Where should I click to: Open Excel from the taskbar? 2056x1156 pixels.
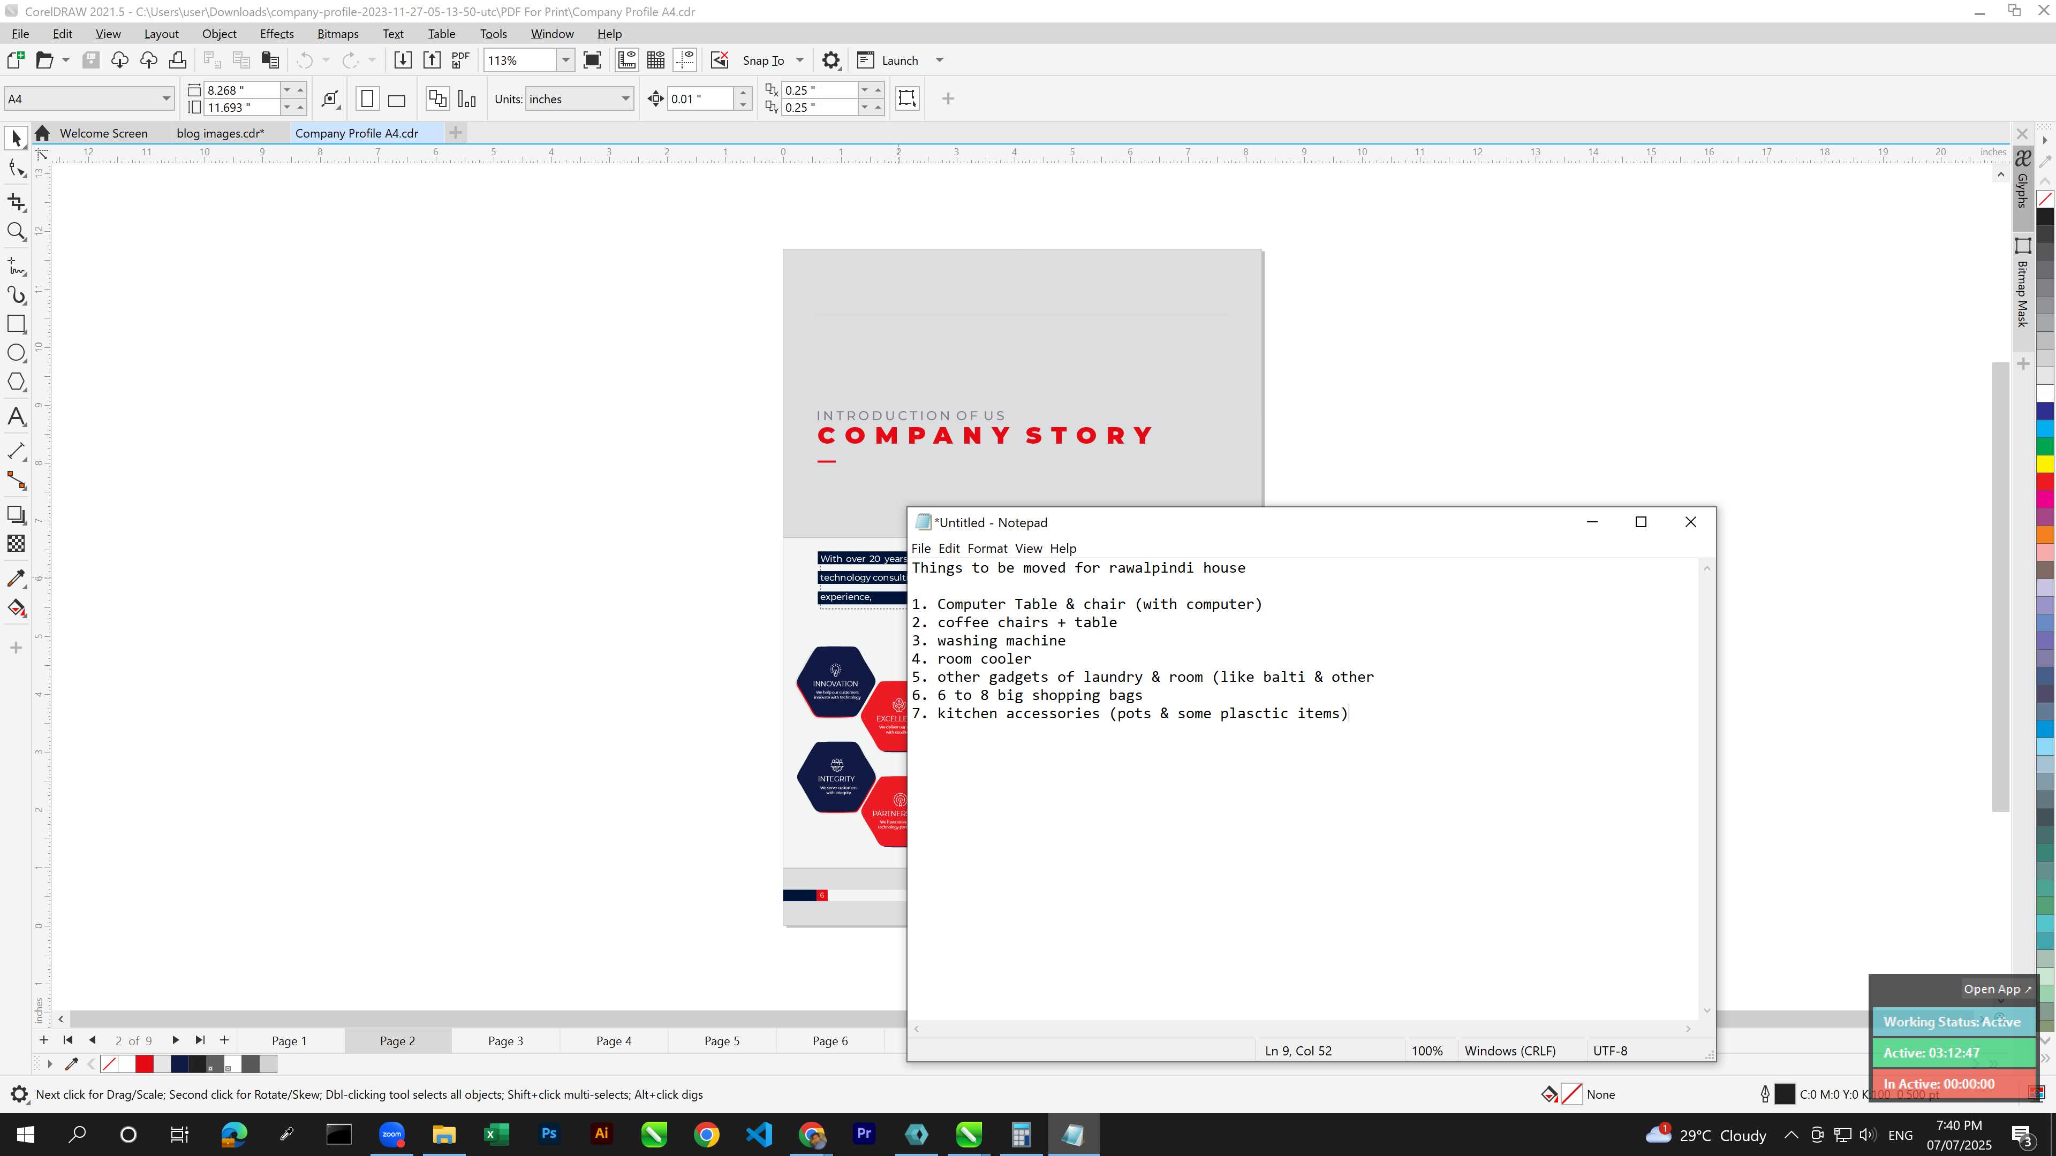(x=496, y=1135)
